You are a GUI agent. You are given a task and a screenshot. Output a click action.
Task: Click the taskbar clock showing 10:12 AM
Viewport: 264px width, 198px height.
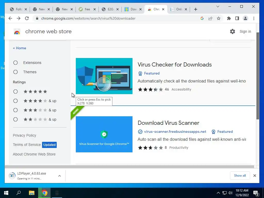click(x=242, y=193)
